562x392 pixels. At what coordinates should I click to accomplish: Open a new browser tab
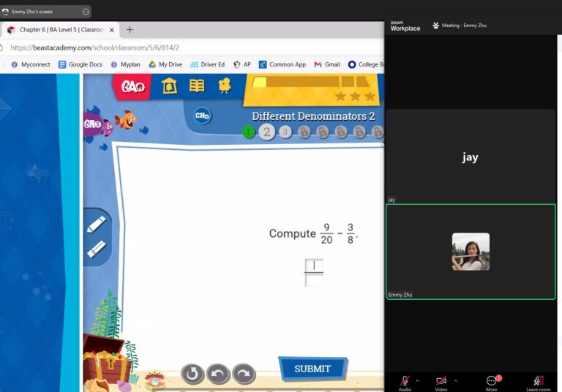[130, 30]
